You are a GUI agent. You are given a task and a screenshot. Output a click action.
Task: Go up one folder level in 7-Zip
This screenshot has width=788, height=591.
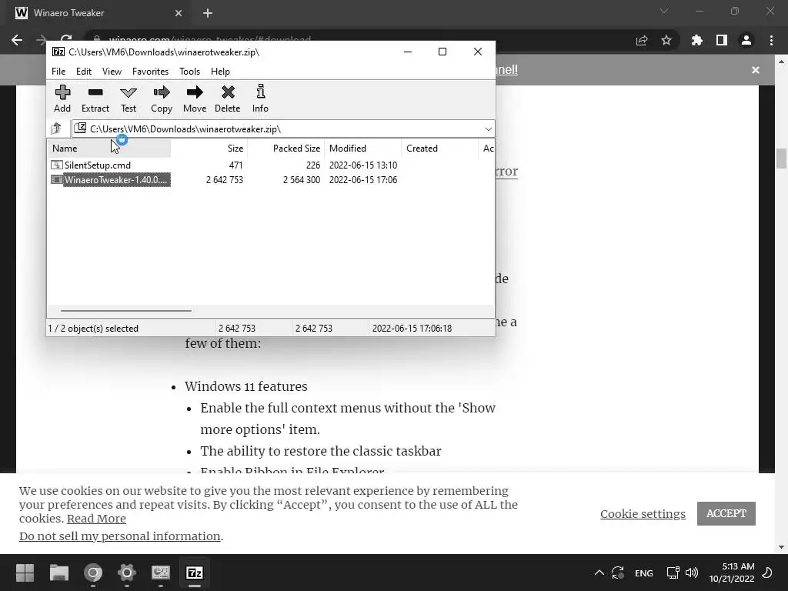(x=56, y=129)
